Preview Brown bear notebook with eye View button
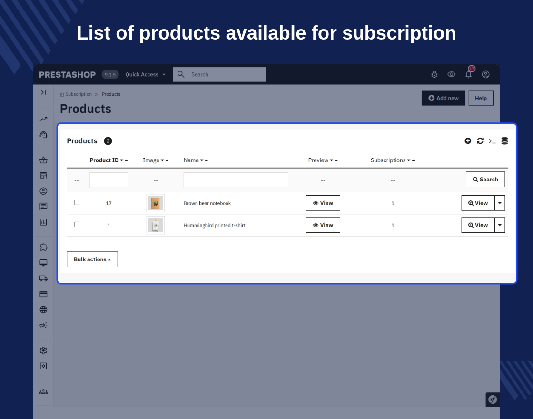The height and width of the screenshot is (419, 533). coord(323,203)
